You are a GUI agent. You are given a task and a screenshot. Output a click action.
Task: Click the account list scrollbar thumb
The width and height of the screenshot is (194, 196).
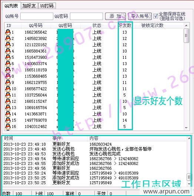(186, 36)
